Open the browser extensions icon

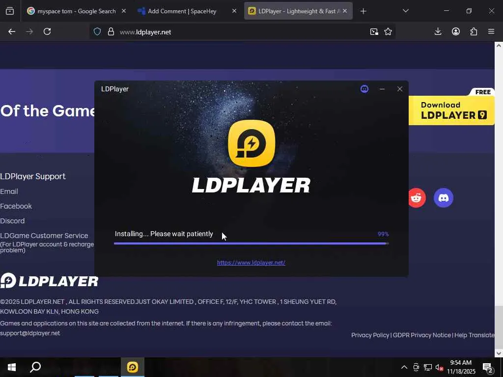(x=474, y=31)
